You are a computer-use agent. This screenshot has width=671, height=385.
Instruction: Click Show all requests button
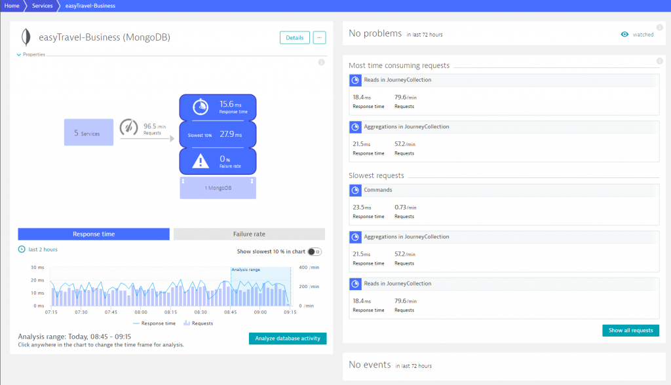pyautogui.click(x=631, y=330)
